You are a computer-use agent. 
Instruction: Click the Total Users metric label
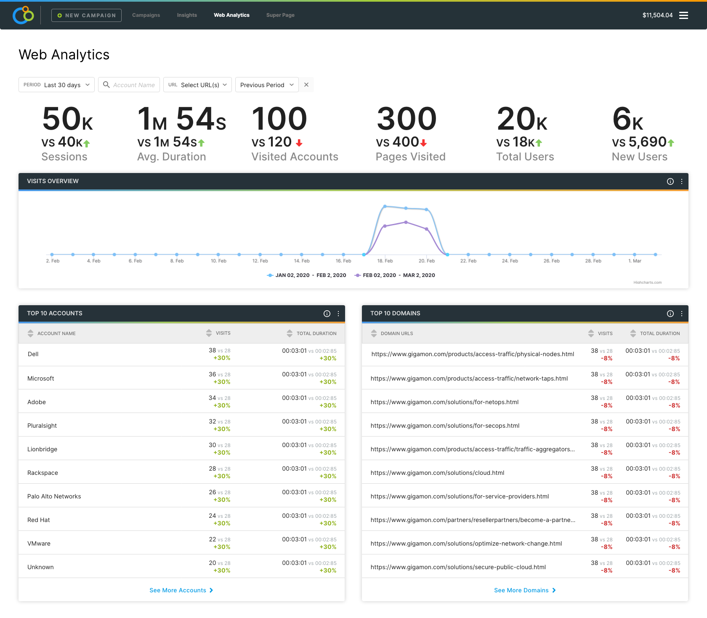(x=525, y=157)
